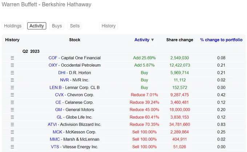Viewport: 247px width, 152px height.
Task: Click portfolio change value 0.42
Action: point(221,95)
